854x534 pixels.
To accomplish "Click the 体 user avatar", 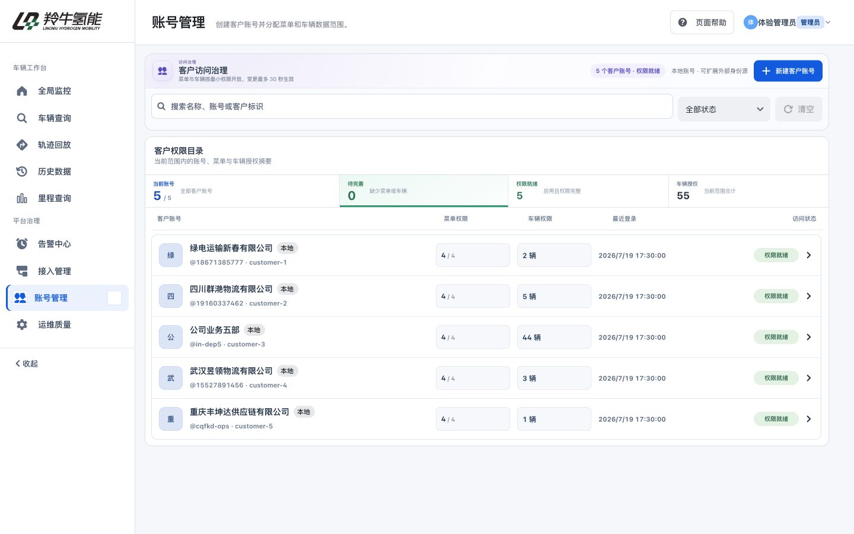I will click(751, 23).
